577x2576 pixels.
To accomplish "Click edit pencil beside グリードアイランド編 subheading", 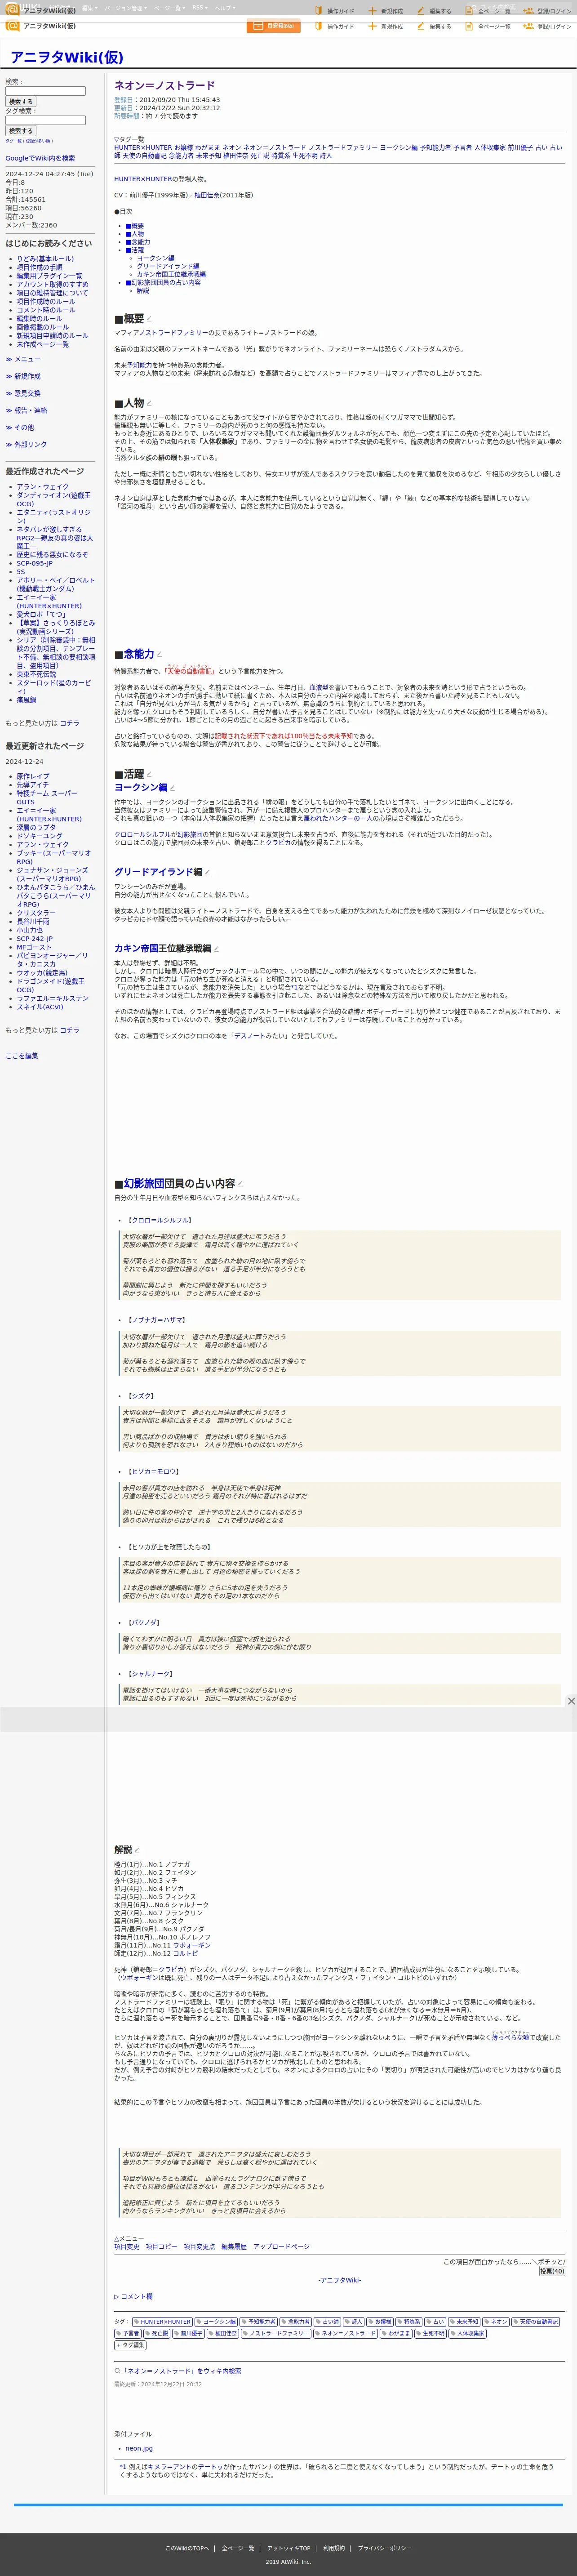I will coord(208,872).
